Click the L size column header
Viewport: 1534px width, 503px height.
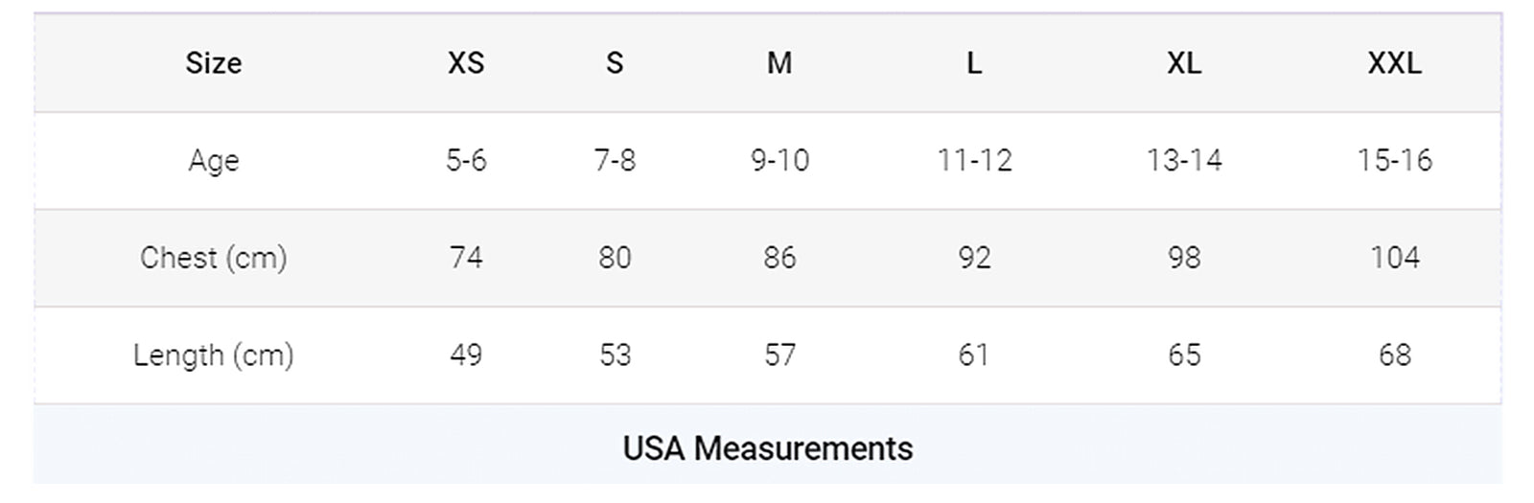point(973,63)
